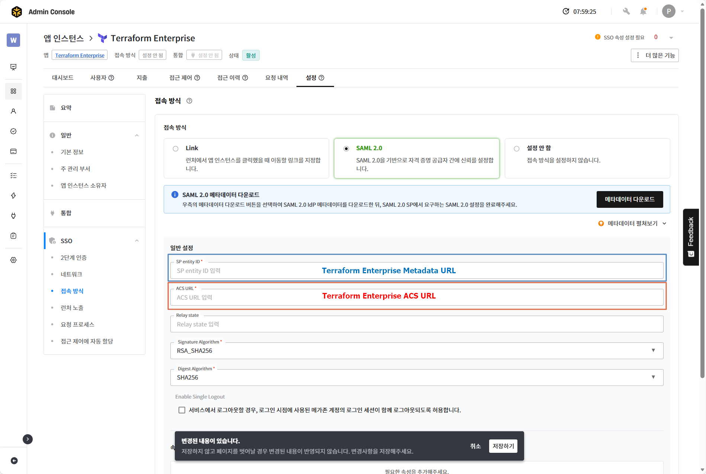Switch to the 접근 제어 tab
706x474 pixels.
click(184, 78)
